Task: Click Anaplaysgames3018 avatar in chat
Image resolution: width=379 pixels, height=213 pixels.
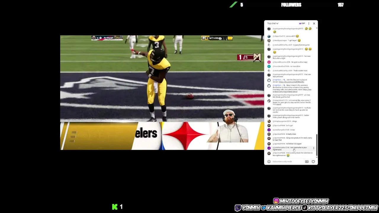Action: tap(269, 121)
